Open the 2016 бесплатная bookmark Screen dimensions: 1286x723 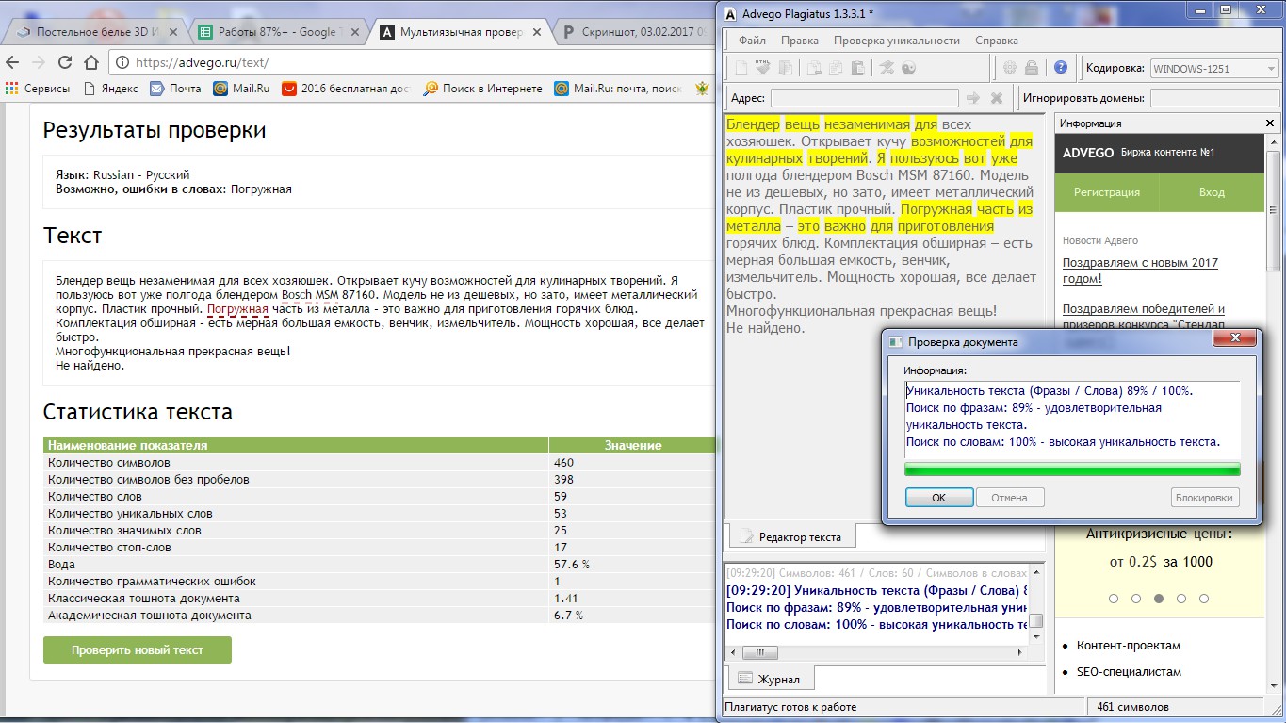coord(346,88)
